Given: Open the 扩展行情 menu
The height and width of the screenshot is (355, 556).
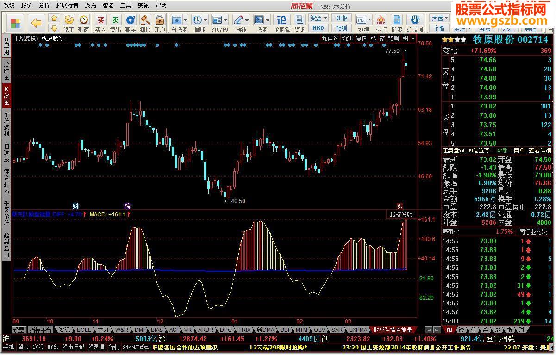Looking at the screenshot, I should click(67, 6).
